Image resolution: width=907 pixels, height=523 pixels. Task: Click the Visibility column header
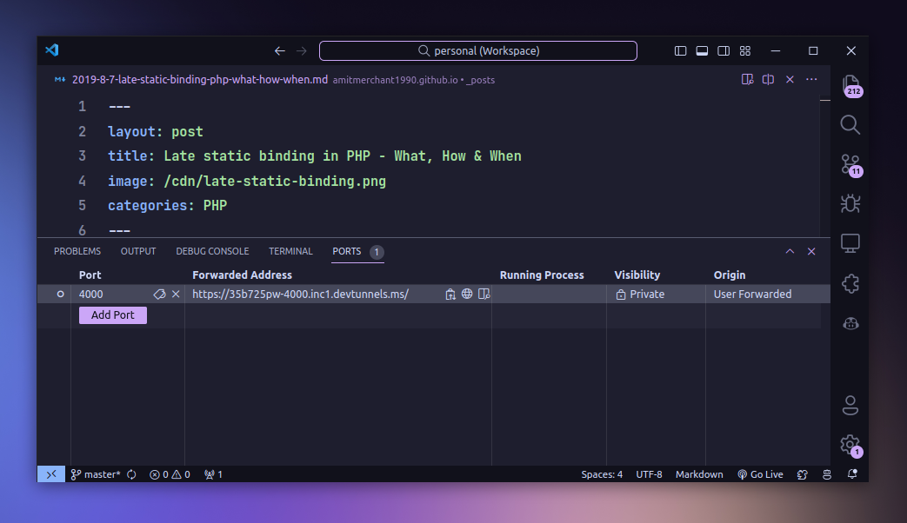pos(637,275)
